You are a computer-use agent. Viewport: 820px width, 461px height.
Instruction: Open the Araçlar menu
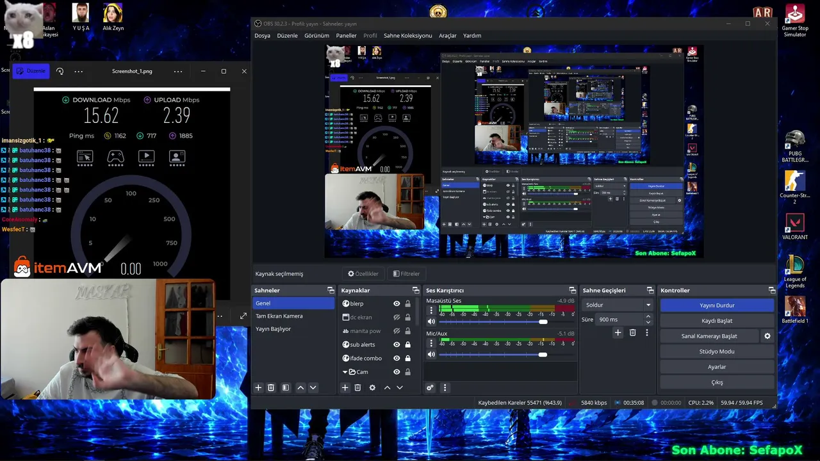pos(448,36)
